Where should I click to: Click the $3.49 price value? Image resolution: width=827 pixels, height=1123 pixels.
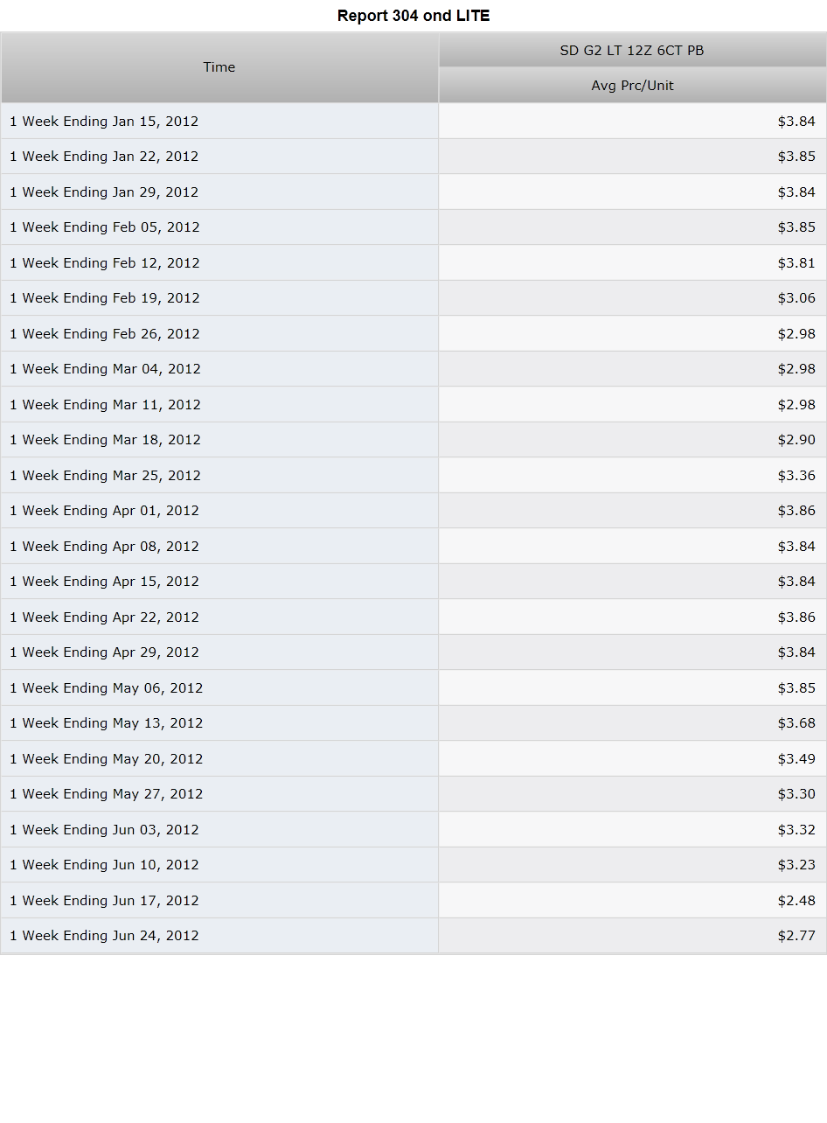(796, 758)
